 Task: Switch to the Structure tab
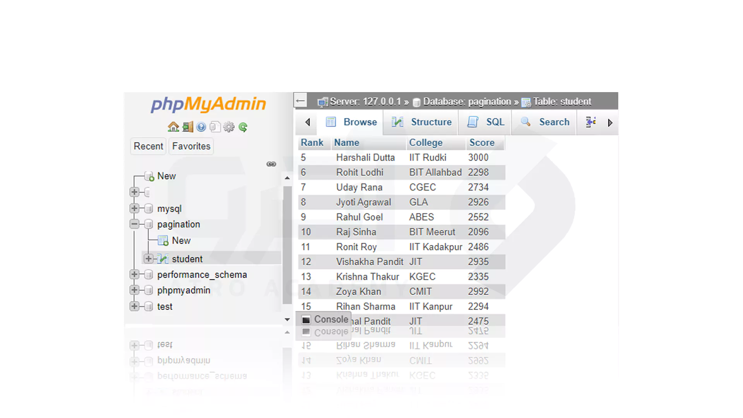[421, 122]
